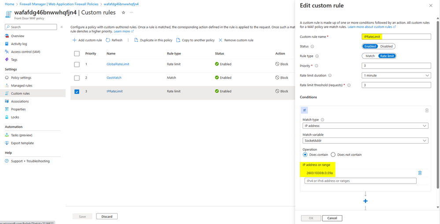Switch Rule type to Rate limit

[387, 56]
